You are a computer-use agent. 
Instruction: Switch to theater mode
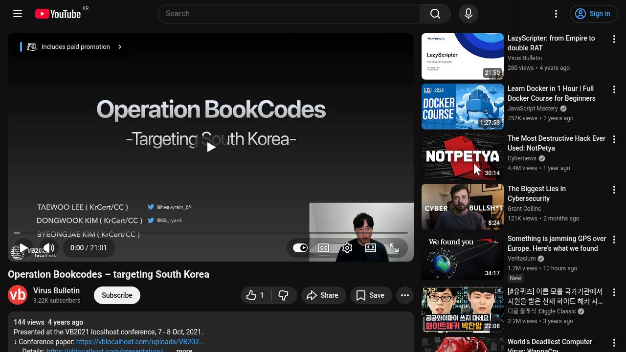pos(371,248)
